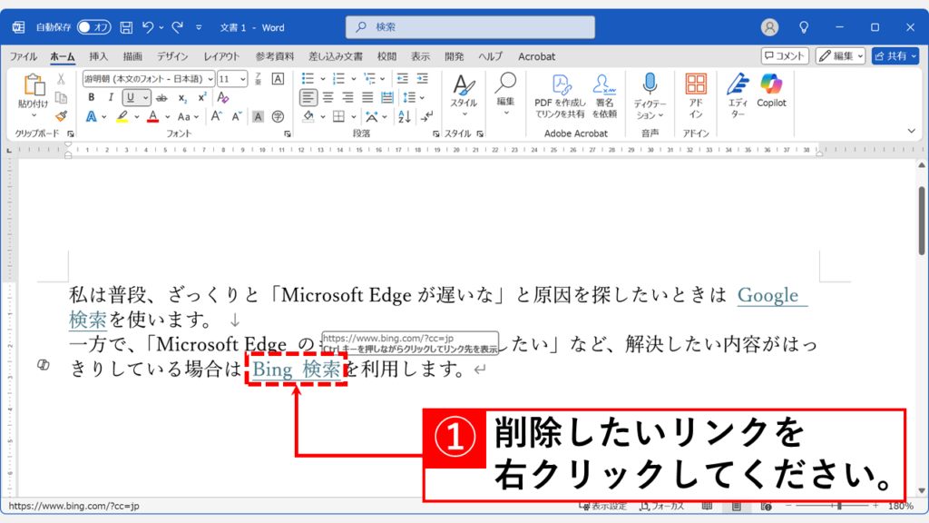Click the Shrink Font icon
Screen dimensions: 929x523
click(237, 116)
